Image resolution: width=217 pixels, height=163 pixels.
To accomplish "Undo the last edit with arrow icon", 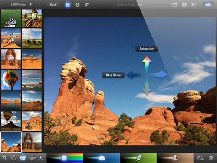I will point(87,5).
